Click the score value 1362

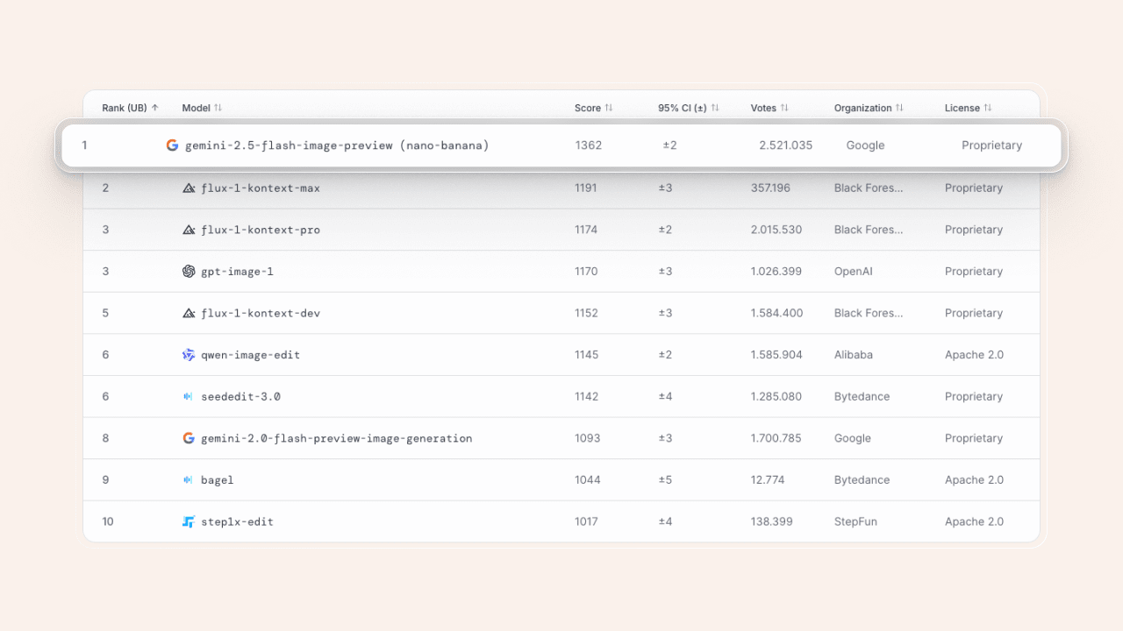589,145
